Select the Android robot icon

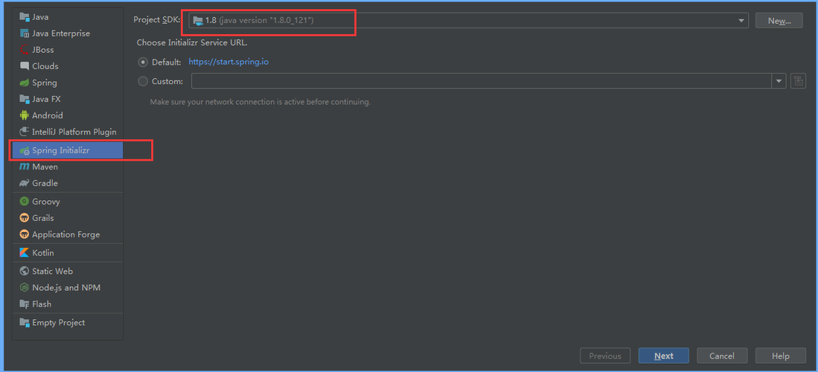click(x=24, y=115)
